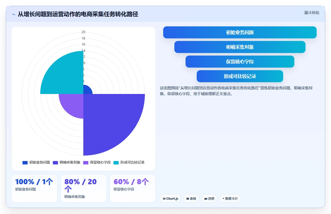
Task: Click the purple polar chart segment
Action: [x=73, y=105]
